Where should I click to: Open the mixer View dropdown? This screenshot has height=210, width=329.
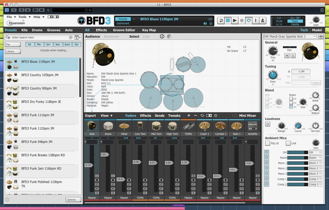pos(107,116)
